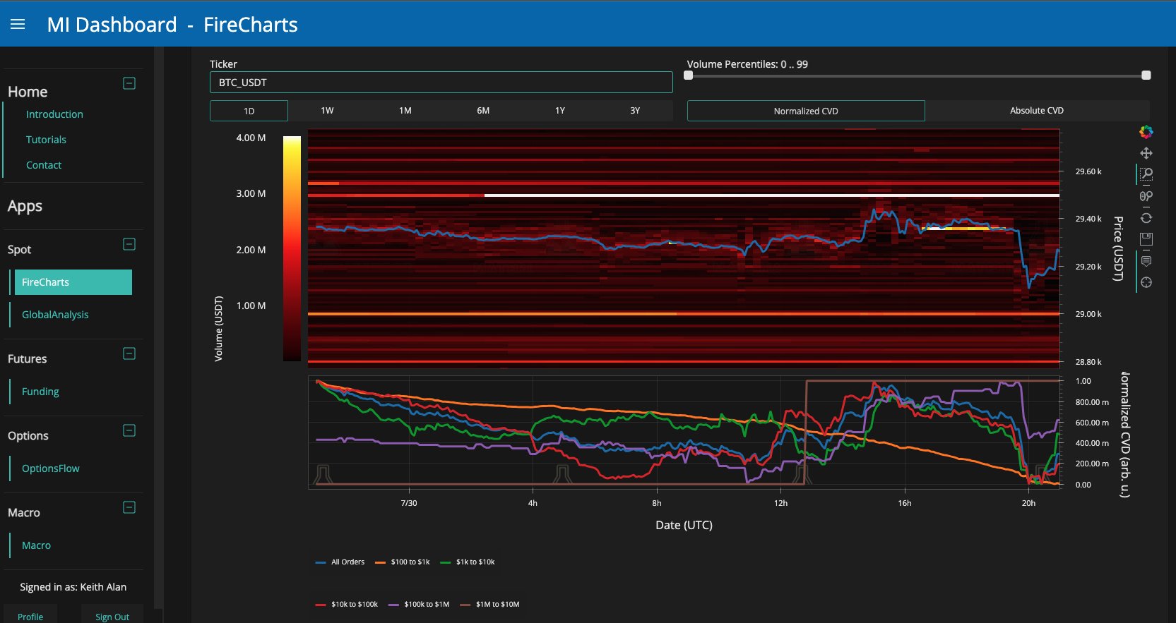Save the chart as image
The height and width of the screenshot is (623, 1176).
(x=1146, y=239)
